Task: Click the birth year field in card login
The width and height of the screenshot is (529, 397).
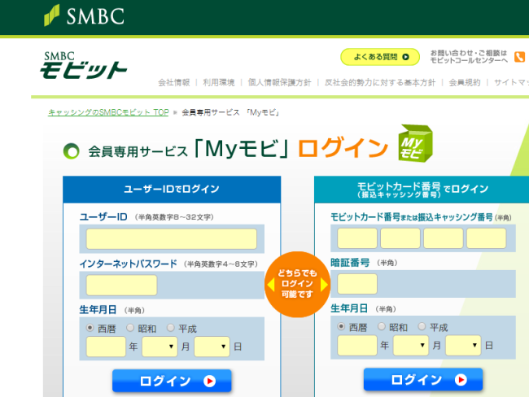Action: tap(357, 345)
